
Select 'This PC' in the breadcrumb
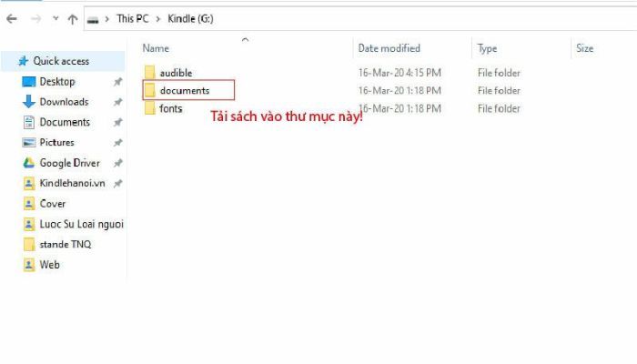133,19
